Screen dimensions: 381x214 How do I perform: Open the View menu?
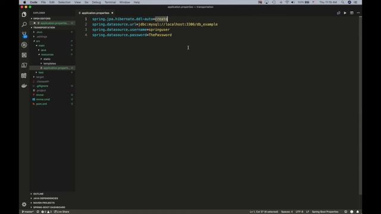(x=77, y=2)
